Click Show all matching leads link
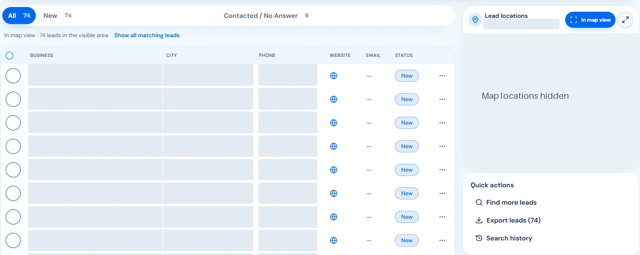 [x=147, y=35]
